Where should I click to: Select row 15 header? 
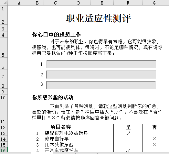4,145
